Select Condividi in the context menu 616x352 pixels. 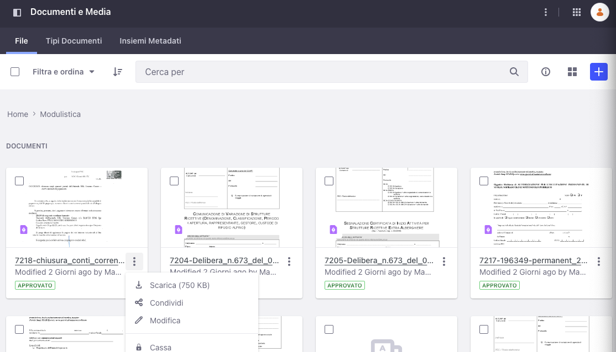(166, 303)
